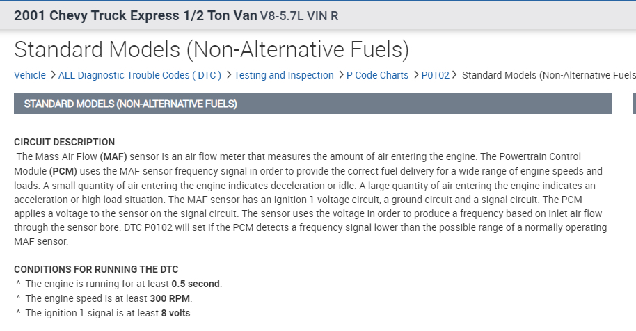Click the chevron just before P0102
The width and height of the screenshot is (636, 331).
click(x=416, y=75)
